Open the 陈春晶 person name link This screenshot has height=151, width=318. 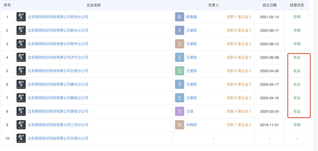point(192,17)
